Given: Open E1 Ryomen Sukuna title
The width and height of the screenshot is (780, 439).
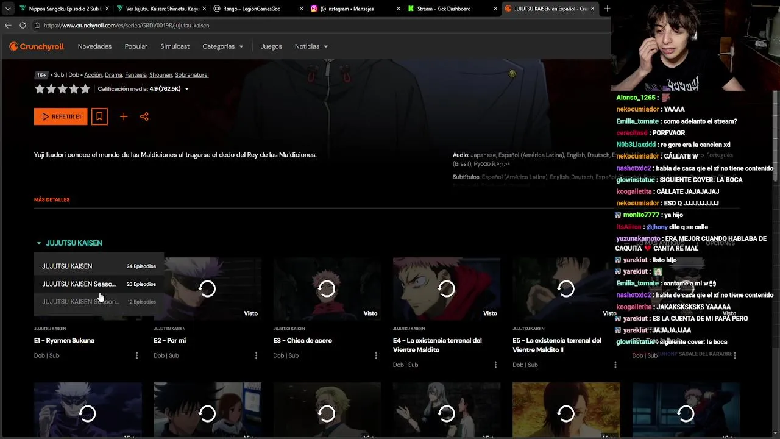Looking at the screenshot, I should (x=64, y=341).
